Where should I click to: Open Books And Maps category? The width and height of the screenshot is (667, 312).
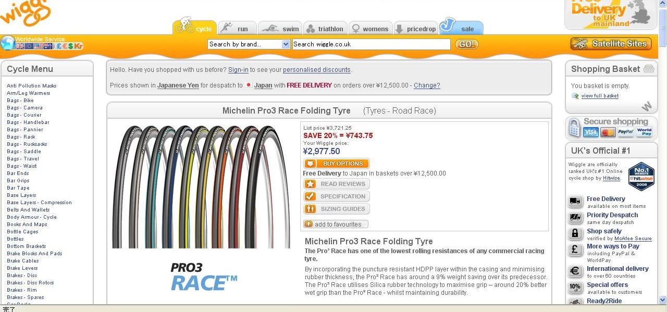click(x=27, y=224)
